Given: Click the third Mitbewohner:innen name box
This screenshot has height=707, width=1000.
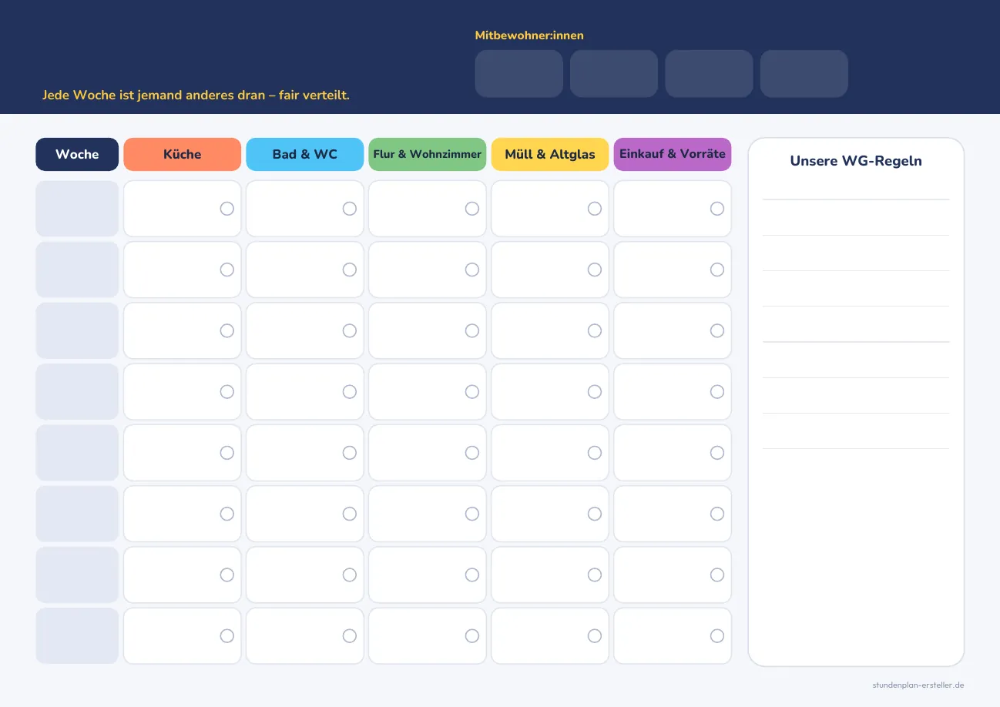Looking at the screenshot, I should point(709,74).
